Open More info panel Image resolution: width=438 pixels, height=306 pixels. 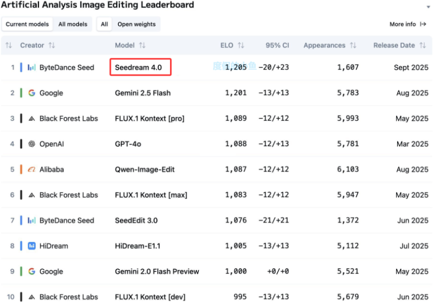coord(407,24)
